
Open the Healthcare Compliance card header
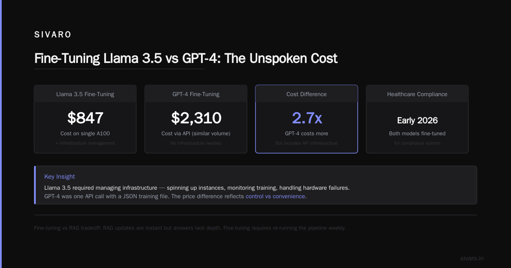[x=417, y=94]
